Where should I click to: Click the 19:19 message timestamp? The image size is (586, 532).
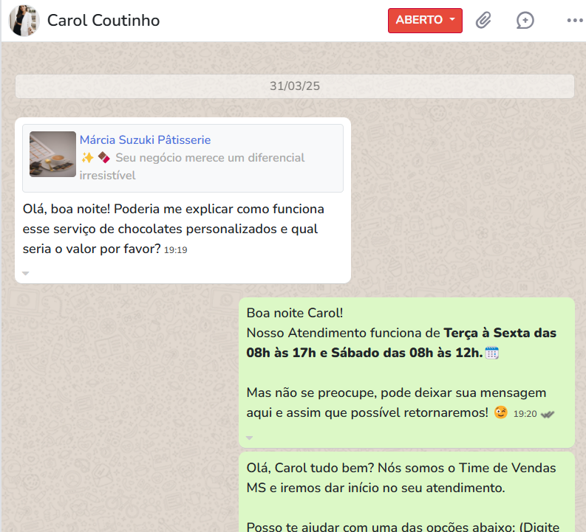tap(176, 250)
